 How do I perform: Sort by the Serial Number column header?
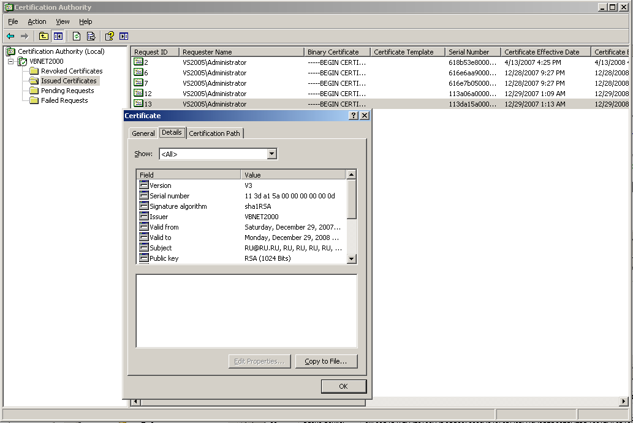tap(473, 52)
